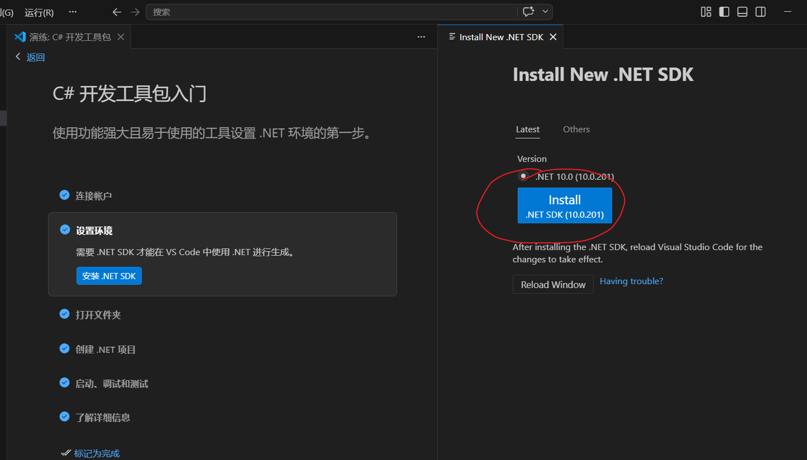Viewport: 807px width, 460px height.
Task: Expand the 连接帐户 step
Action: (94, 196)
